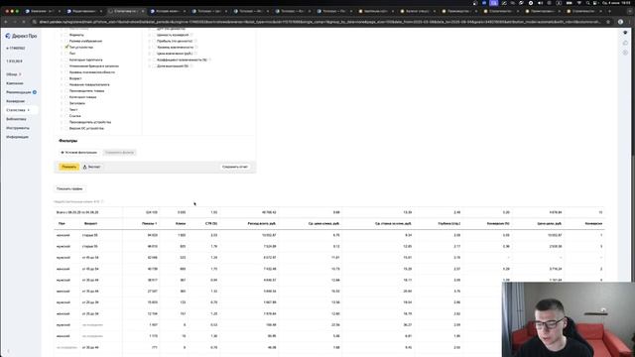Click the Пол column header
635x357 pixels.
[x=62, y=223]
